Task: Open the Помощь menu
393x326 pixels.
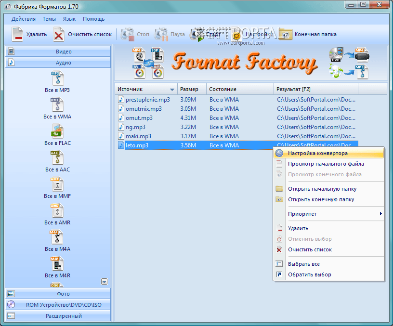Action: click(94, 19)
